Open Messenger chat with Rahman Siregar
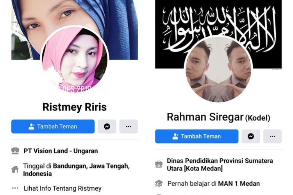The image size is (293, 195). pyautogui.click(x=251, y=136)
